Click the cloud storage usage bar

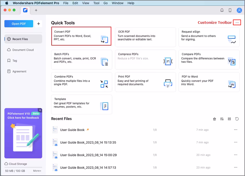[x=23, y=167]
